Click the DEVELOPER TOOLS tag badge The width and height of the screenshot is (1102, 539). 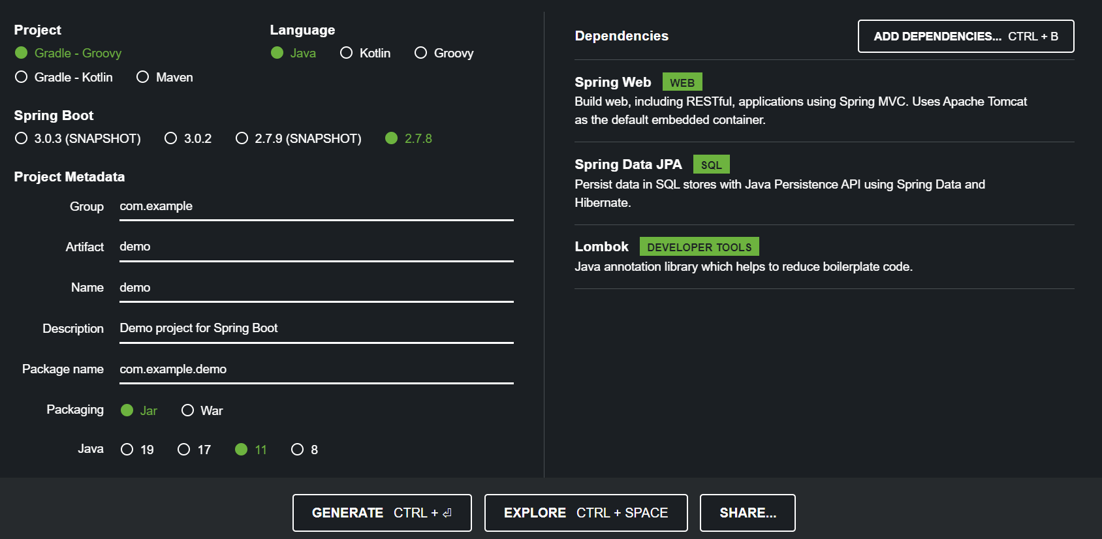coord(699,247)
